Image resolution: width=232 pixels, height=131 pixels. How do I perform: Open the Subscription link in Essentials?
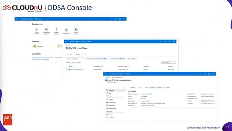tap(146, 101)
